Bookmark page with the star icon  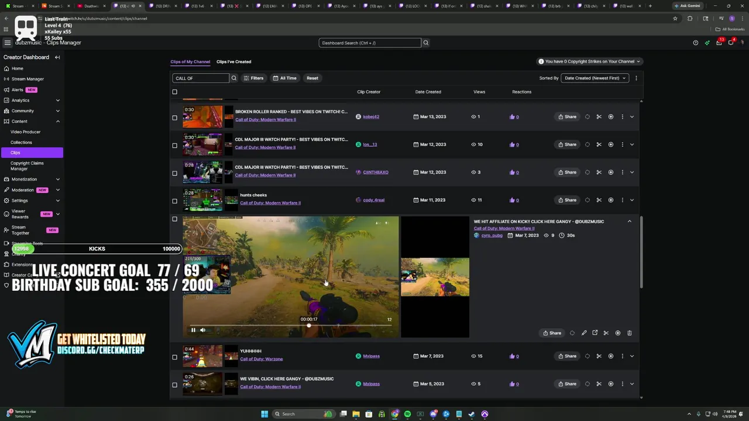[x=675, y=18]
